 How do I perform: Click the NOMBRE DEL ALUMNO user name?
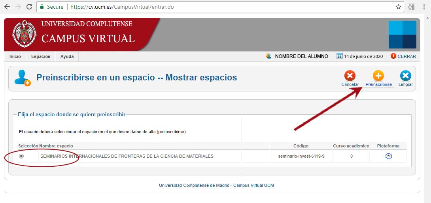[302, 56]
